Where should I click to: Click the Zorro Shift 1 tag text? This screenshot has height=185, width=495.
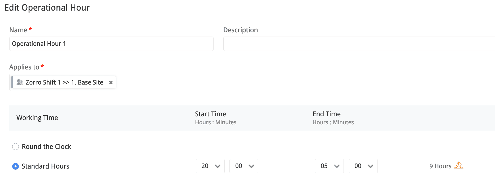point(64,82)
